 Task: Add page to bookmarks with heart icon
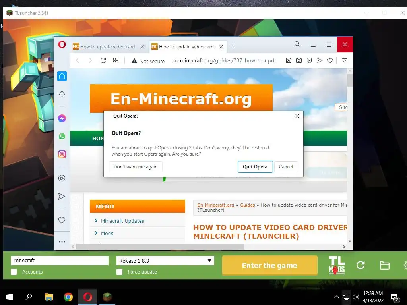click(330, 60)
